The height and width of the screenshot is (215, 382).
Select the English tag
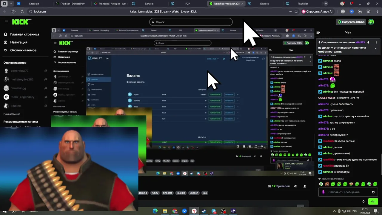point(194,193)
